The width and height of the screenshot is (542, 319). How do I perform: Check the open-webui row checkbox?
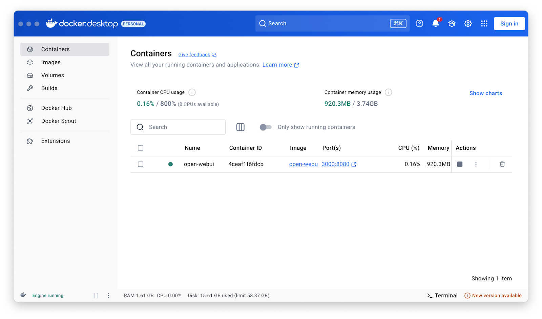tap(141, 164)
